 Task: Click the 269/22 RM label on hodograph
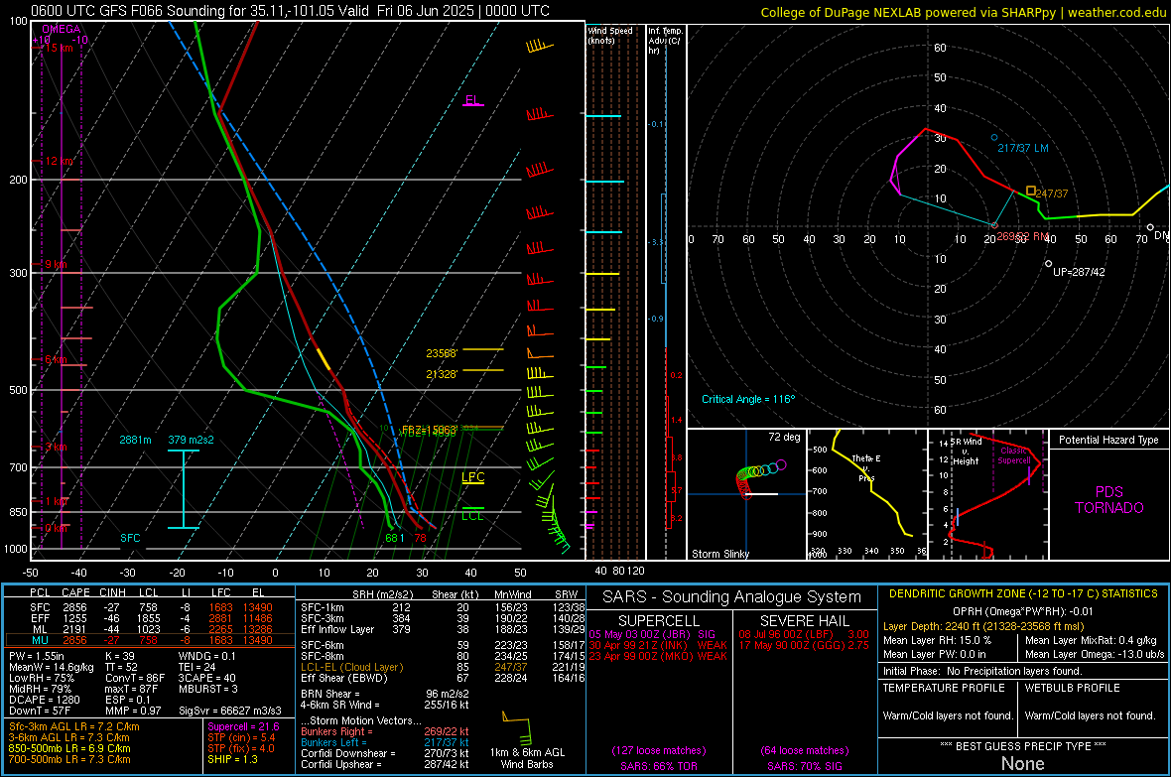1022,236
